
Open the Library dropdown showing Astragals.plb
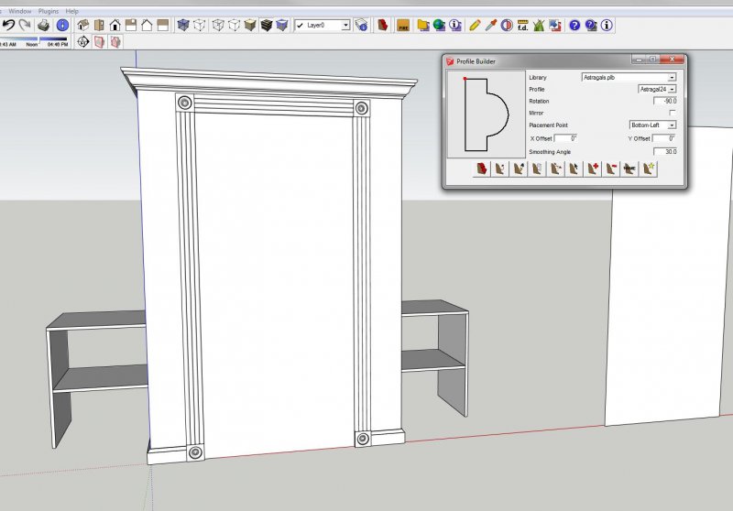click(x=672, y=78)
